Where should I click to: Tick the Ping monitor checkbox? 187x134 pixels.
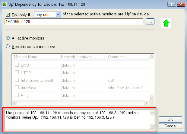tap(17, 95)
